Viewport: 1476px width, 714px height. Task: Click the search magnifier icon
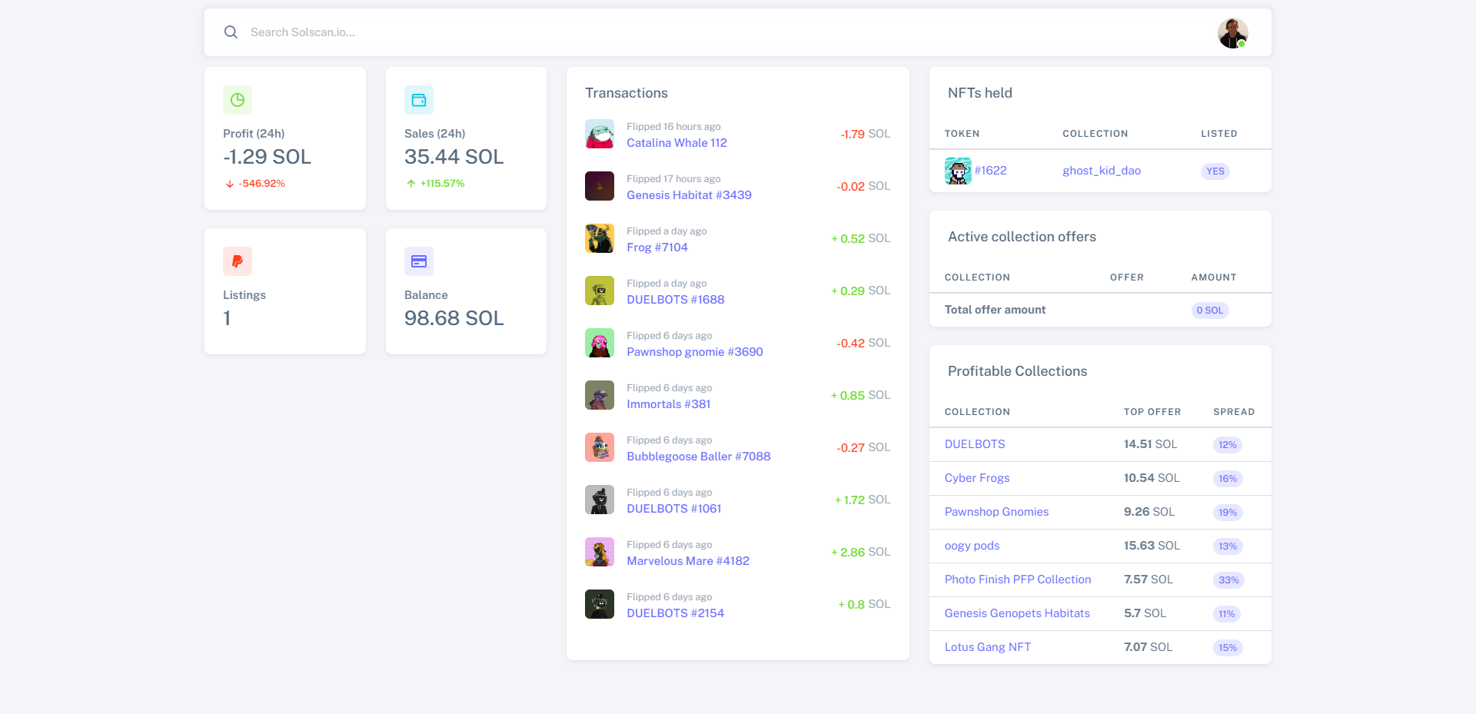point(231,32)
